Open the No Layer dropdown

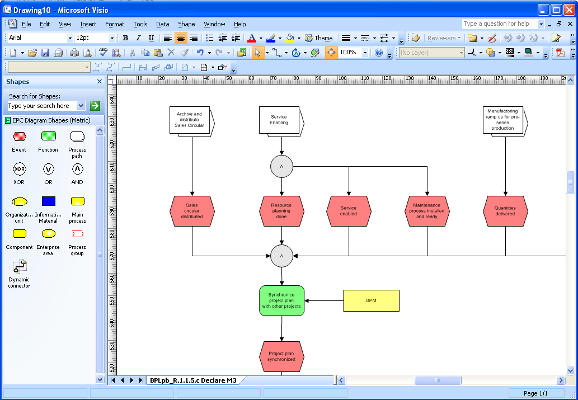point(461,53)
